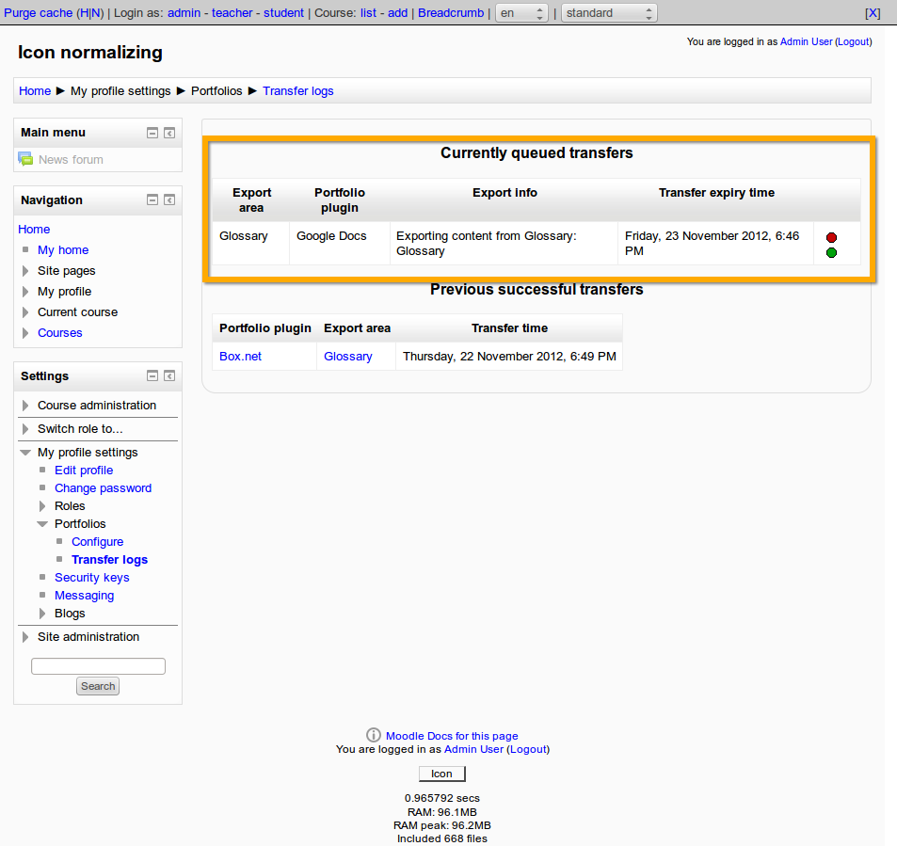Screen dimensions: 897x846
Task: Expand Course administration settings
Action: pyautogui.click(x=25, y=405)
